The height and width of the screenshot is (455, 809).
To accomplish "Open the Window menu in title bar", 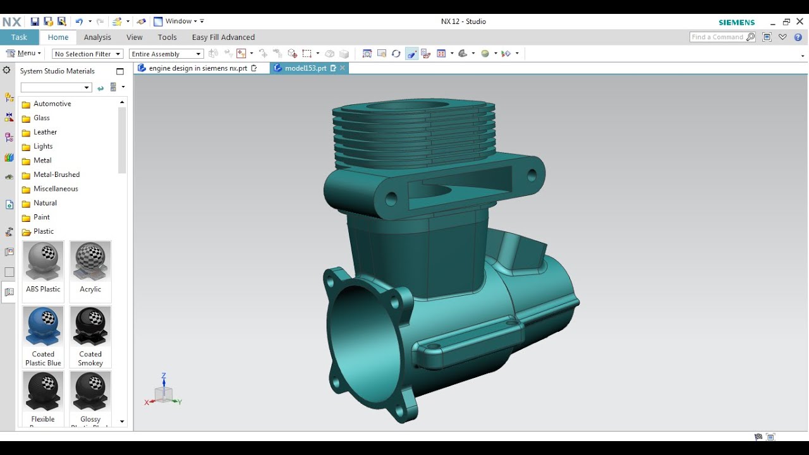I will click(179, 21).
